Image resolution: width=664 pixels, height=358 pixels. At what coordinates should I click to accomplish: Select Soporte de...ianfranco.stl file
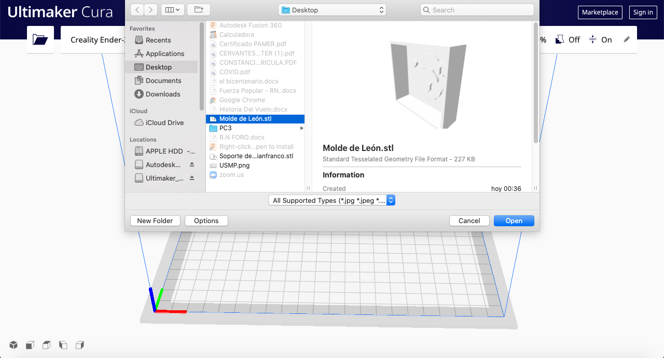(255, 156)
